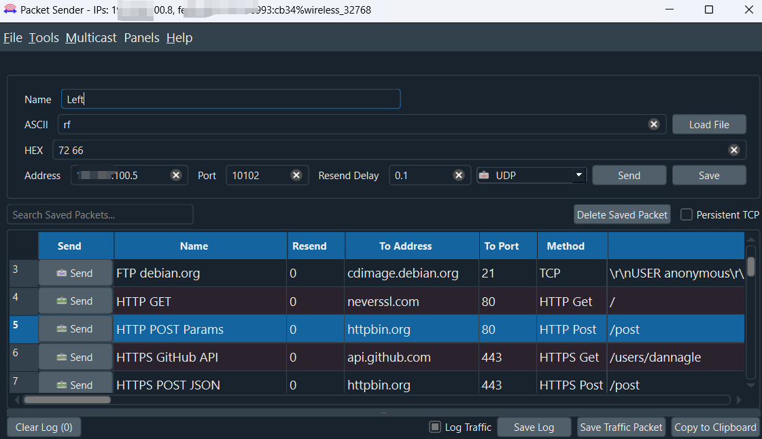Click the Load File button
762x439 pixels.
(x=709, y=124)
